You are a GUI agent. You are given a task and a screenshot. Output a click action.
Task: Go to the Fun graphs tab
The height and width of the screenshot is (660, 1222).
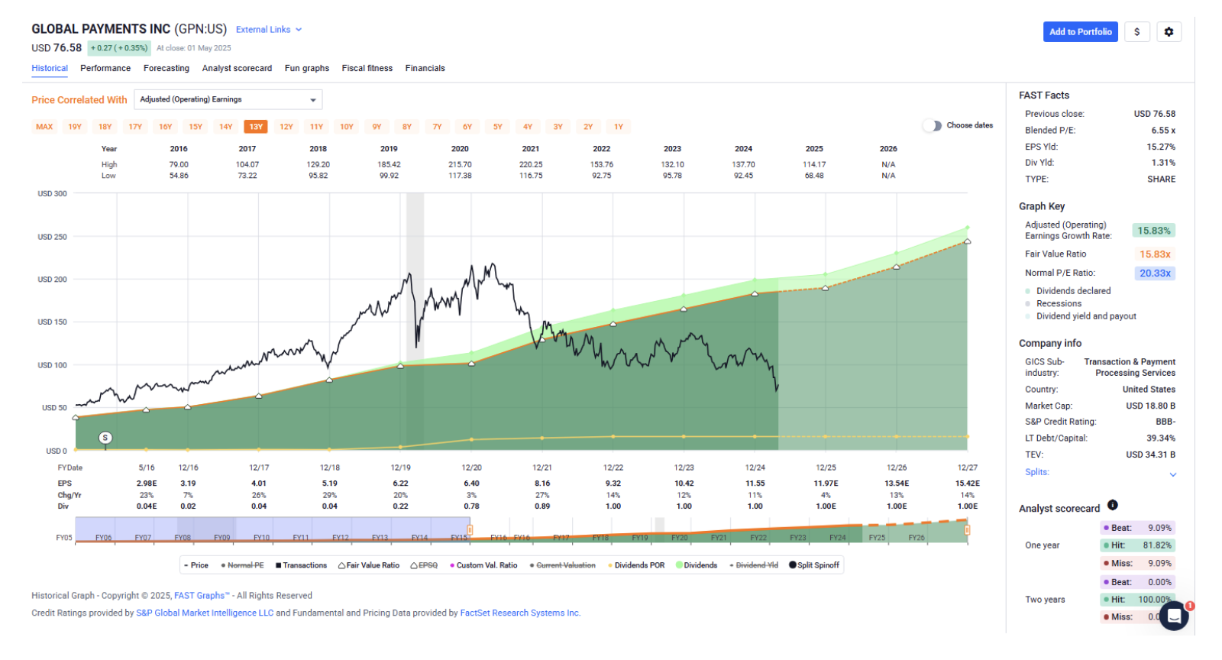tap(307, 68)
